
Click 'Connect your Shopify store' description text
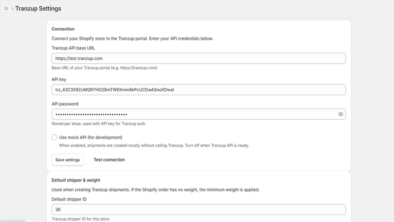tap(132, 38)
